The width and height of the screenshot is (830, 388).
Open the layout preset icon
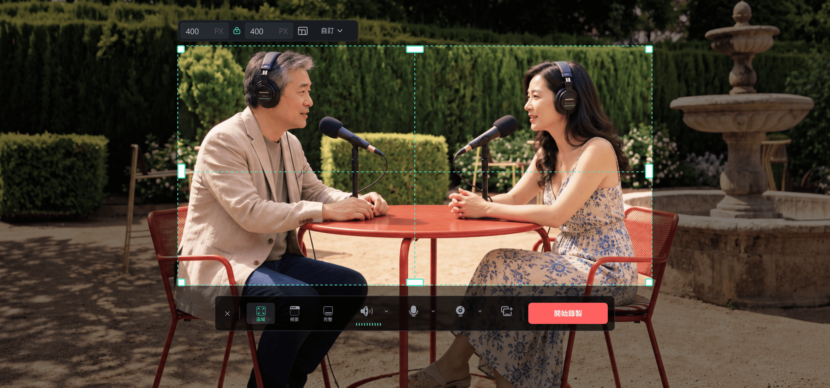[x=303, y=31]
